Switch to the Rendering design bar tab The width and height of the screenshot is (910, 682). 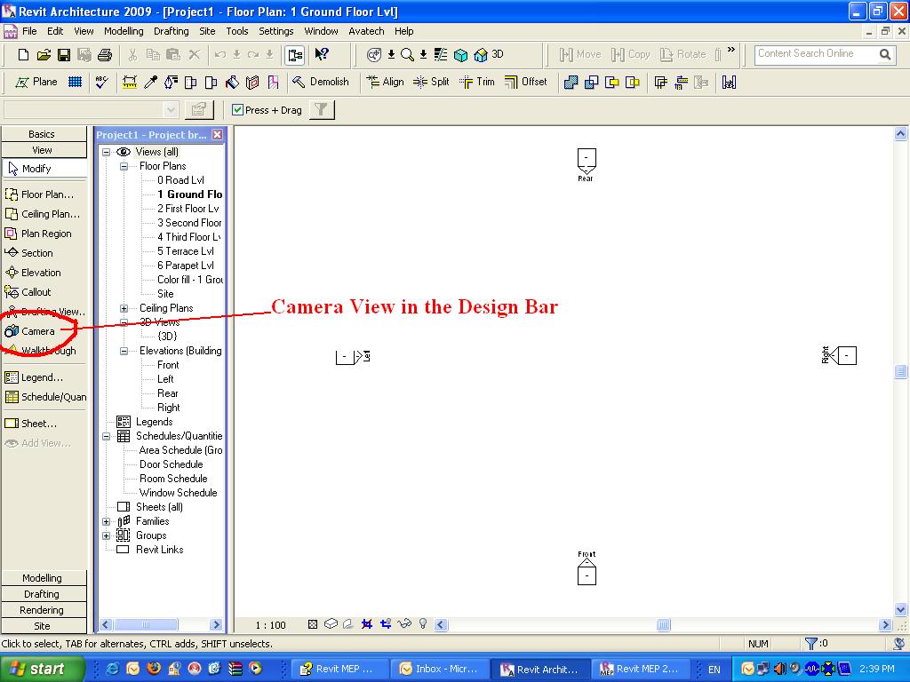tap(42, 610)
